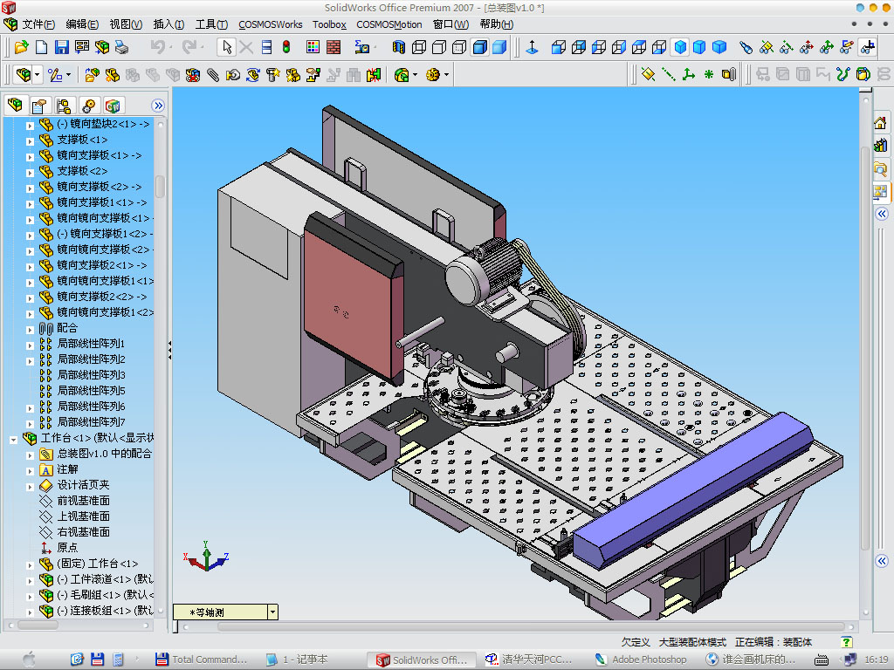The height and width of the screenshot is (670, 894).
Task: Select the Dimetric view cube icon
Action: [720, 47]
